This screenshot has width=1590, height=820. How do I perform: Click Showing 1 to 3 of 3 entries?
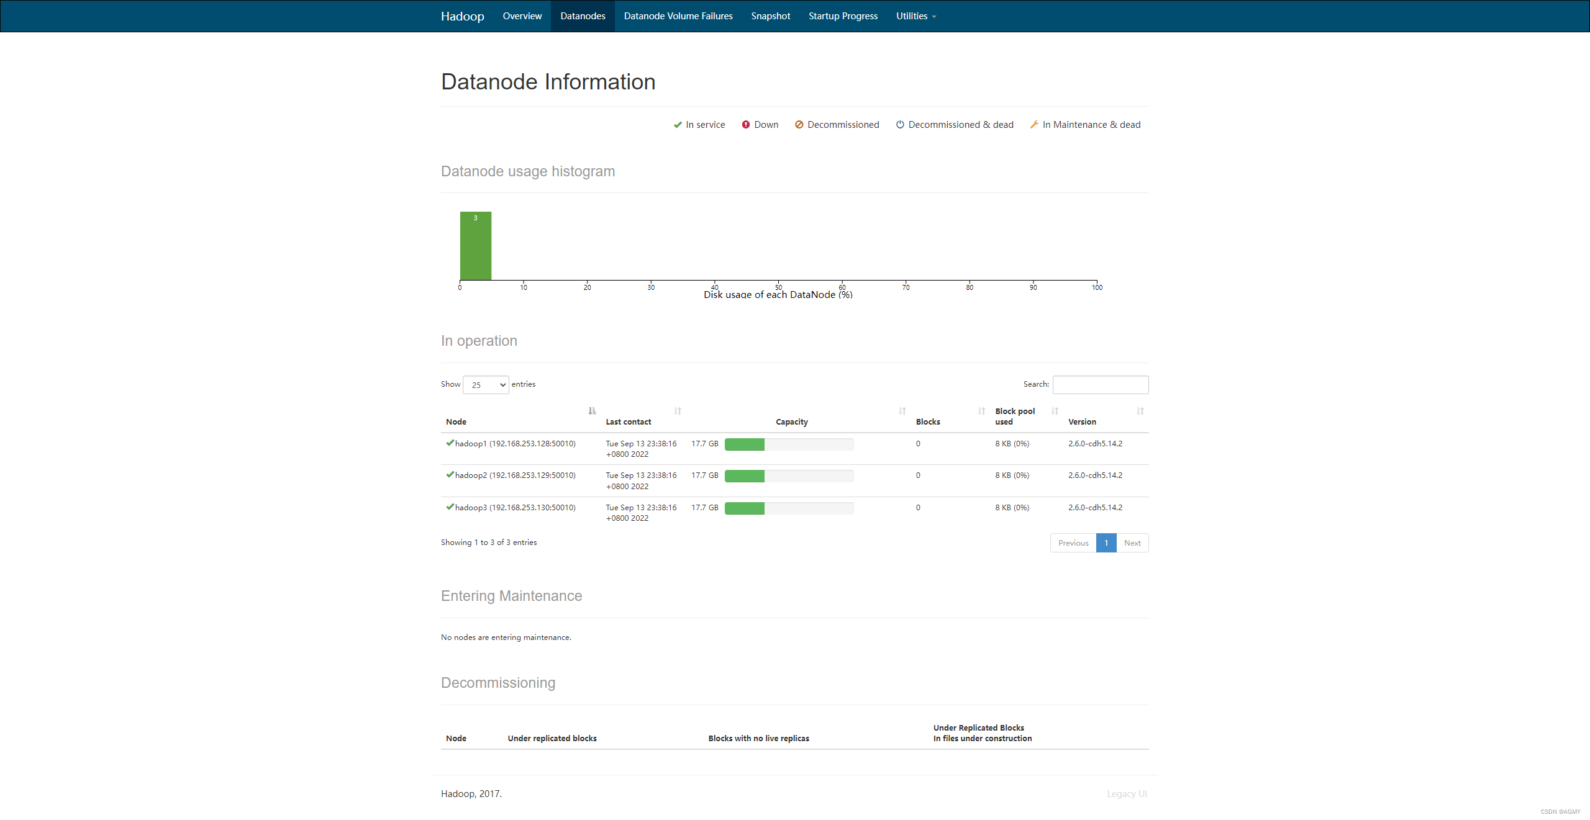[x=489, y=543]
